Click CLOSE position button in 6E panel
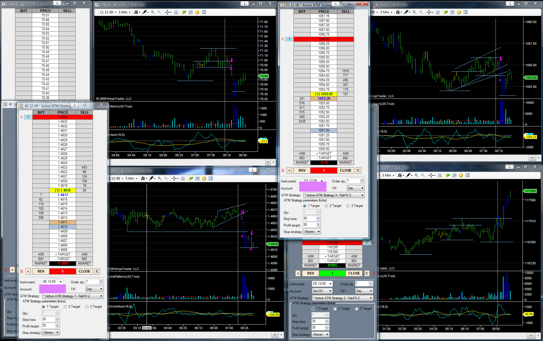Image resolution: width=543 pixels, height=341 pixels. tap(84, 271)
